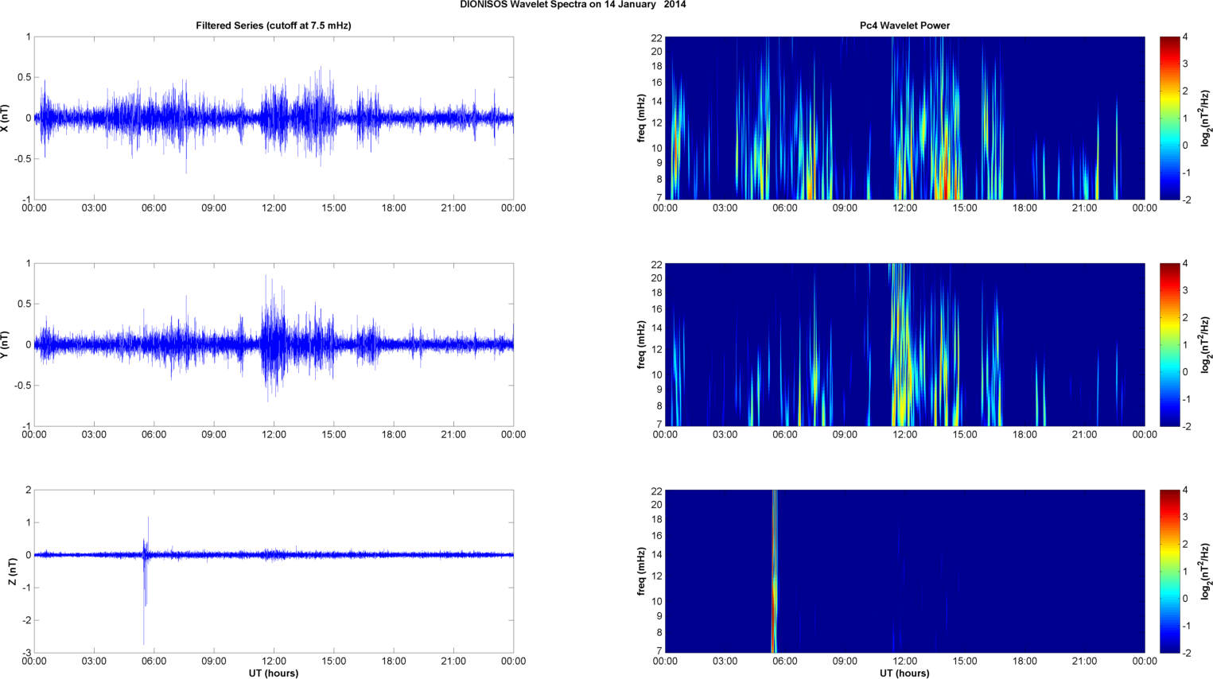1213x679 pixels.
Task: Click the 'Z (nT)' axis label
Action: pos(12,571)
